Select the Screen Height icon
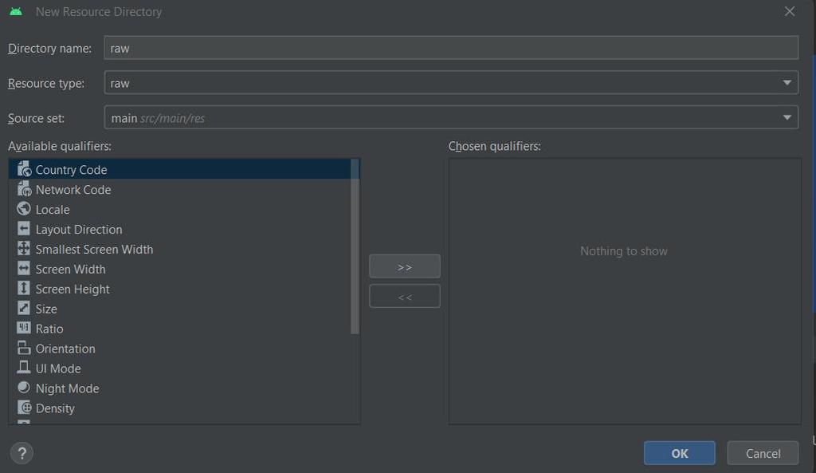This screenshot has width=816, height=473. (24, 288)
